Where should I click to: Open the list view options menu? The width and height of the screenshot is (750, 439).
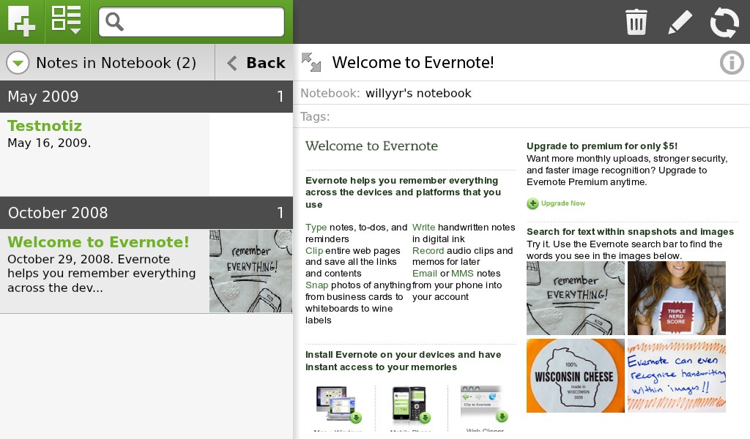[66, 21]
